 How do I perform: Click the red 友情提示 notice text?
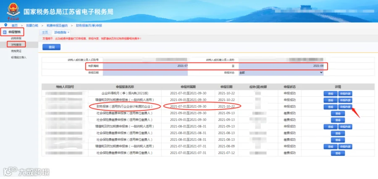coord(92,38)
